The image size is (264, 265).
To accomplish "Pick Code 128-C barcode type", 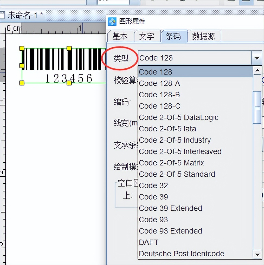I will [195, 106].
